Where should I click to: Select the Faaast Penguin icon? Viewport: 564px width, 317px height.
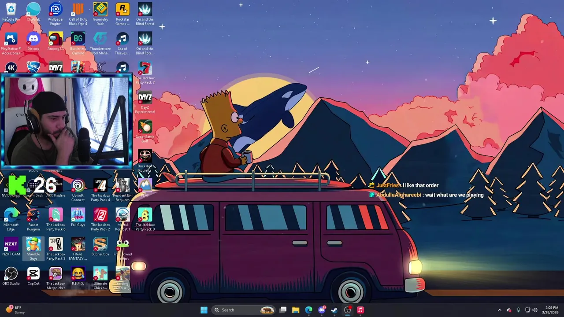click(x=33, y=220)
